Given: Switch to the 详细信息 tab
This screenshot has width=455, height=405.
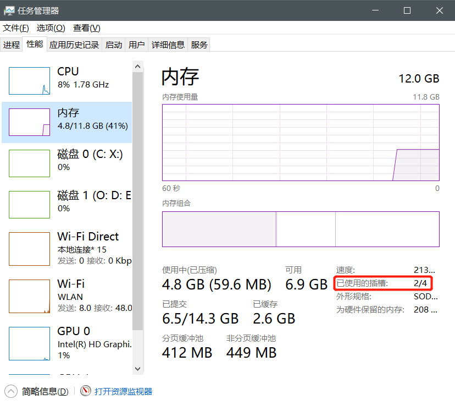Looking at the screenshot, I should [168, 45].
